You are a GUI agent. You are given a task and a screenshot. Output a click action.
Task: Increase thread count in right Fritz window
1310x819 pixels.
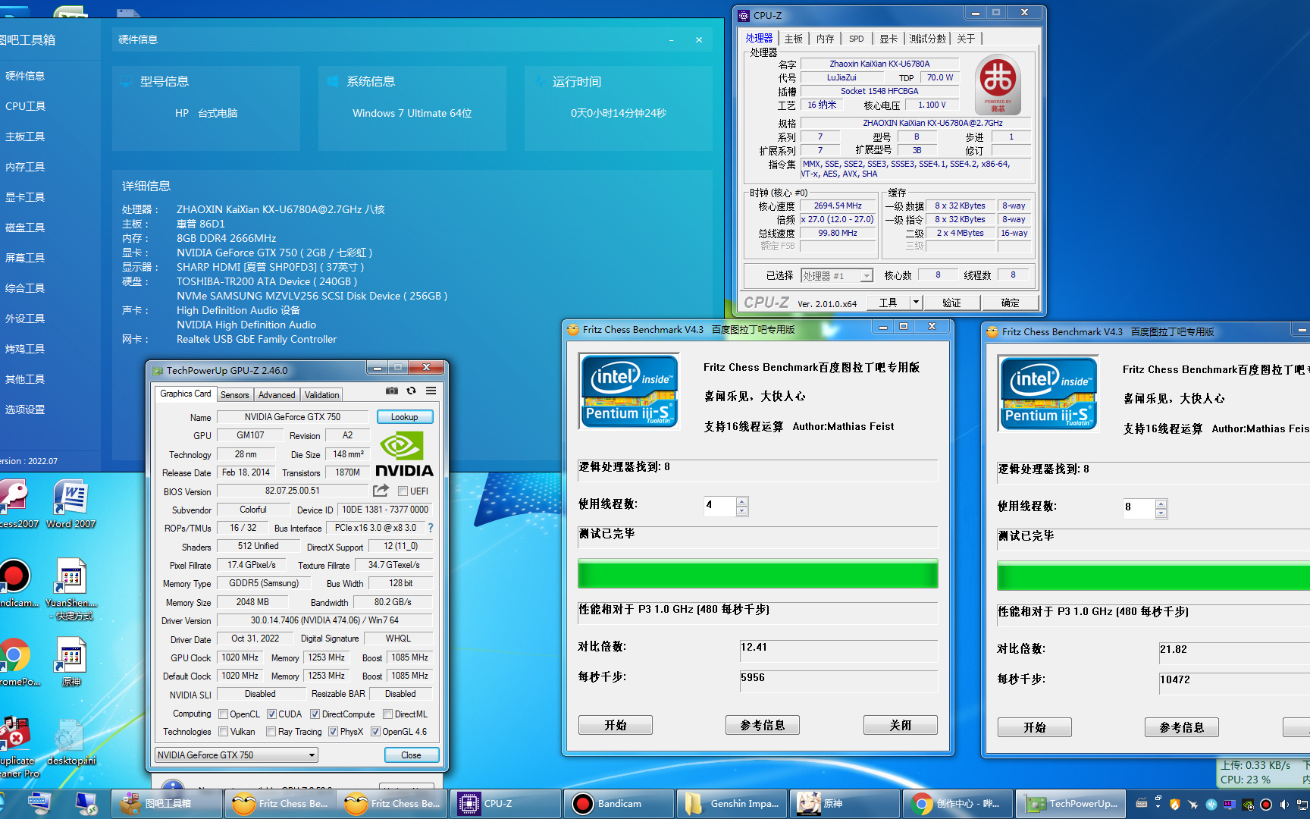coord(1161,504)
